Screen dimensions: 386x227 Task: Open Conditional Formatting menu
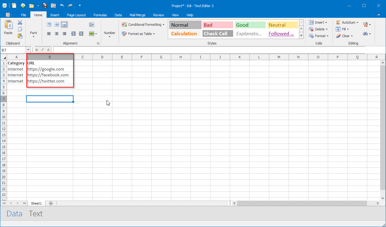(143, 25)
